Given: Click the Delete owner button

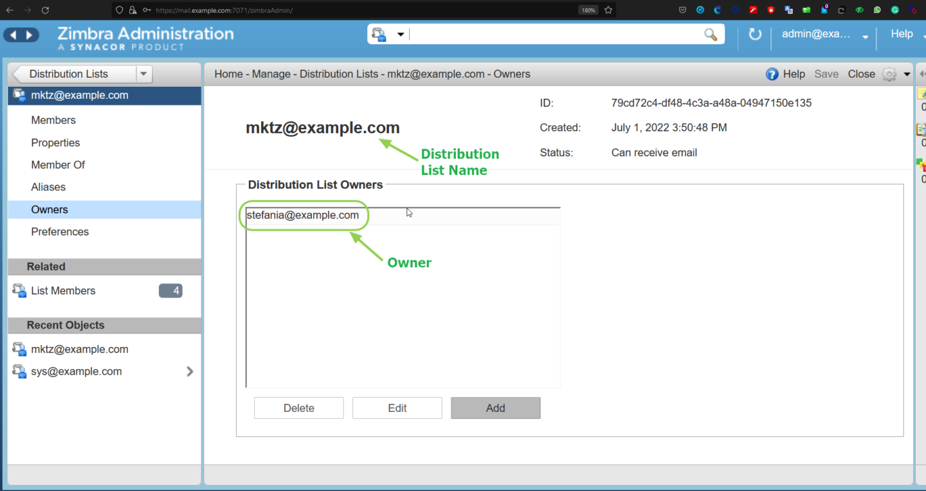Looking at the screenshot, I should pyautogui.click(x=299, y=408).
